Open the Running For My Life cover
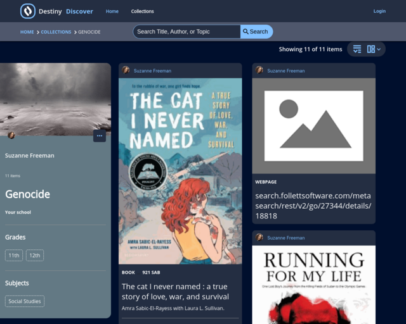Screen dimensions: 406x324 point(314,285)
